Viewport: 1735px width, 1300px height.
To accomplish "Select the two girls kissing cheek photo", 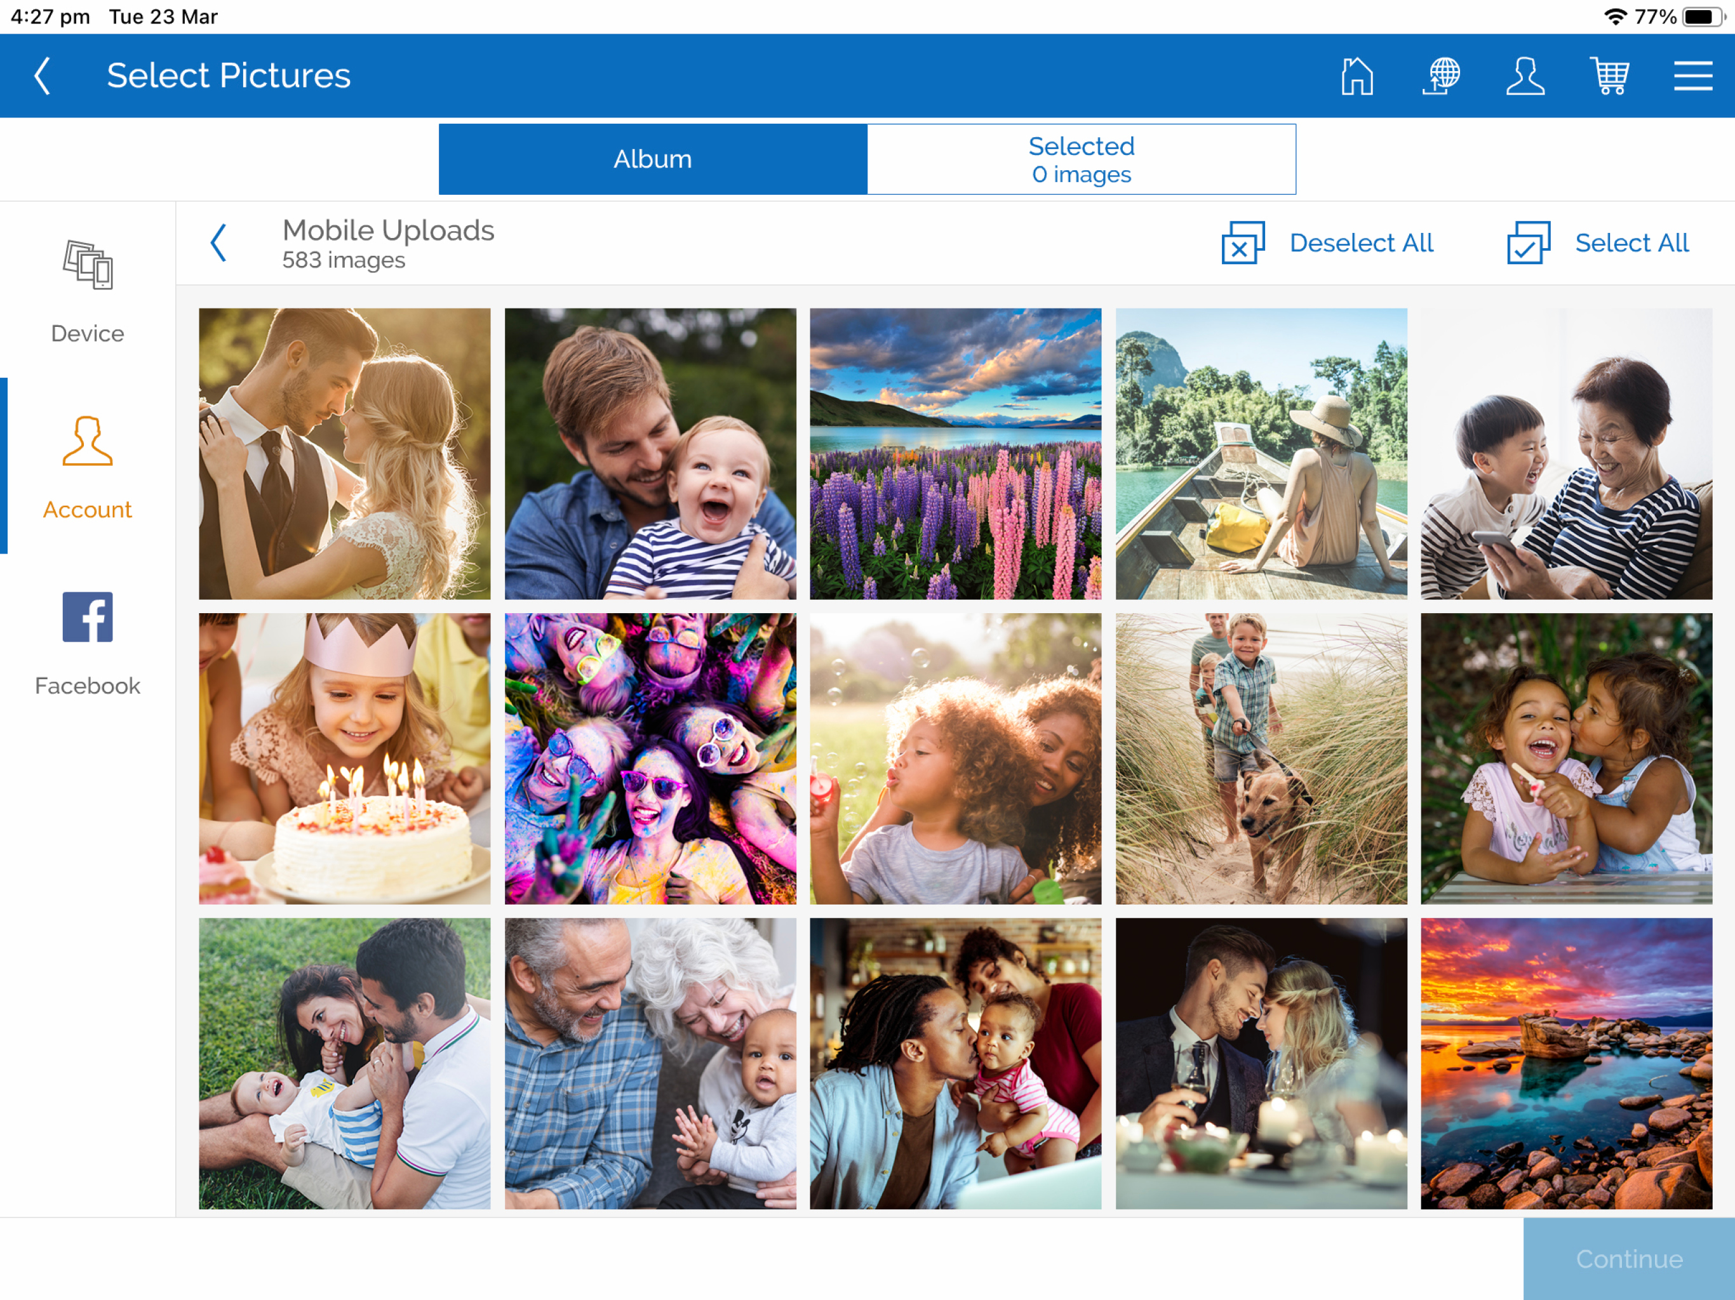I will pyautogui.click(x=1566, y=759).
